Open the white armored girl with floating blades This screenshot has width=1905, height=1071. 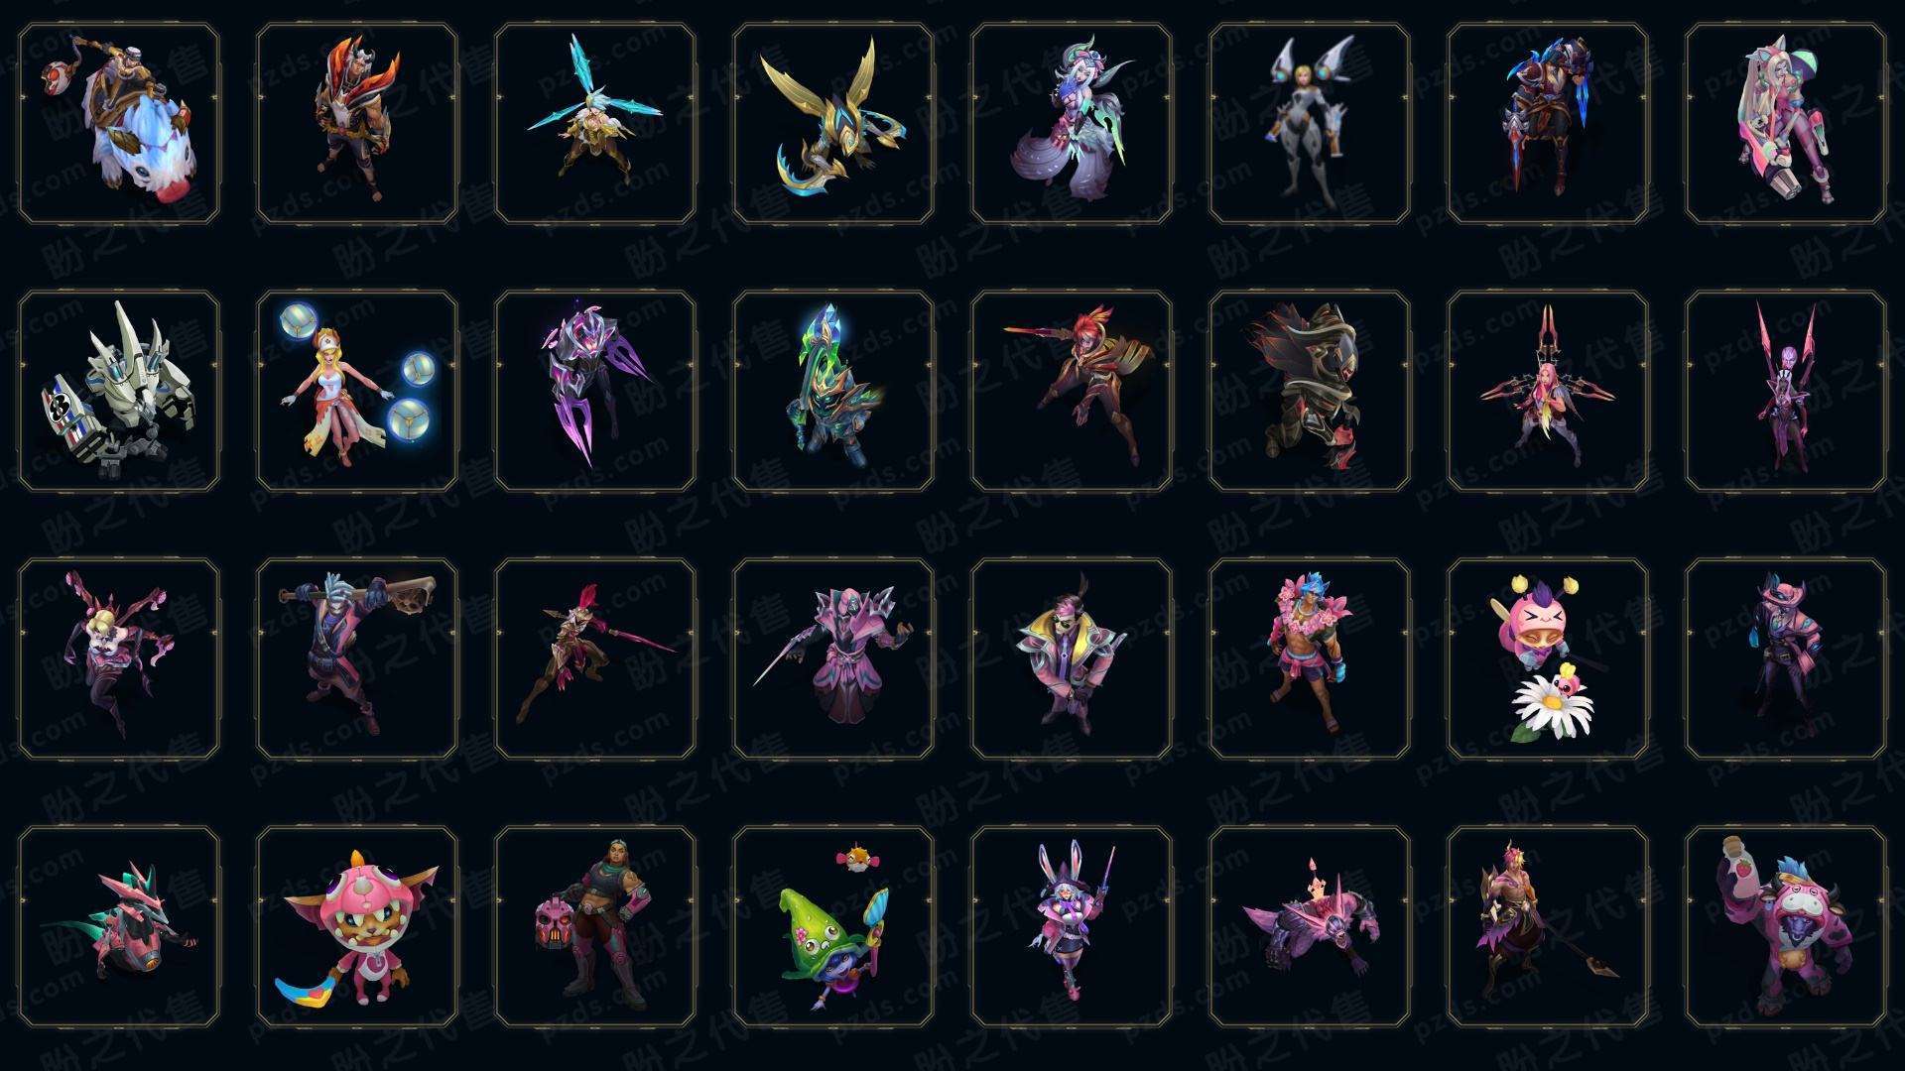tap(1310, 124)
